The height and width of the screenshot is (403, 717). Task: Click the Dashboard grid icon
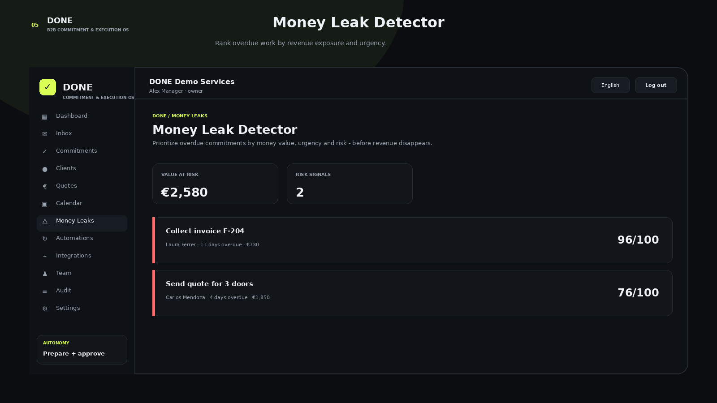click(x=45, y=116)
